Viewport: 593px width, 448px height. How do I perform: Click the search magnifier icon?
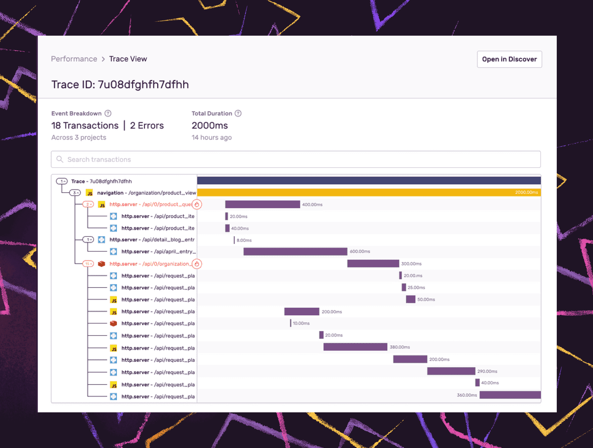60,159
